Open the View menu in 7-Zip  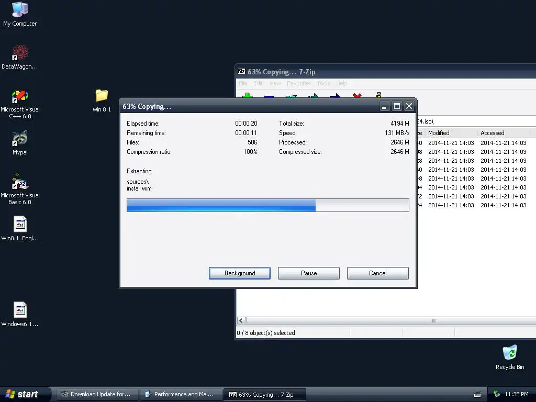pos(274,83)
